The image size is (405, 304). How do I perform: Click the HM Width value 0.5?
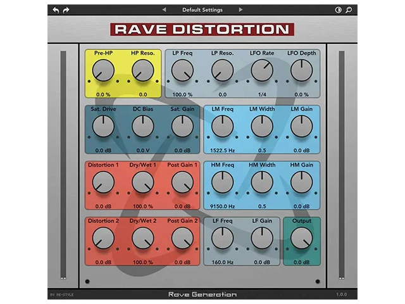(x=262, y=206)
